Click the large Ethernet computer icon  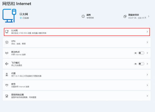click(9, 15)
